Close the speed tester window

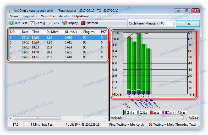(x=195, y=11)
